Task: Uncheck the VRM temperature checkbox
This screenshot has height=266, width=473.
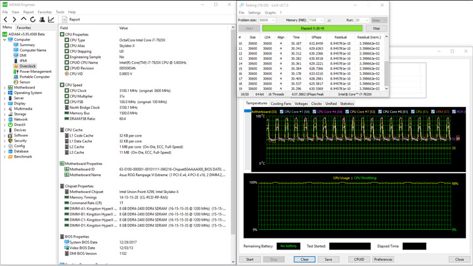Action: (x=432, y=112)
